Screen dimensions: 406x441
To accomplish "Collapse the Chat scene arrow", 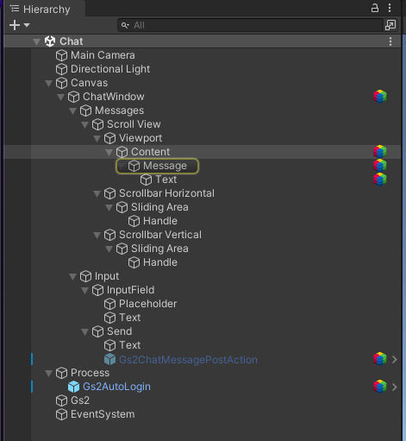I will point(36,42).
